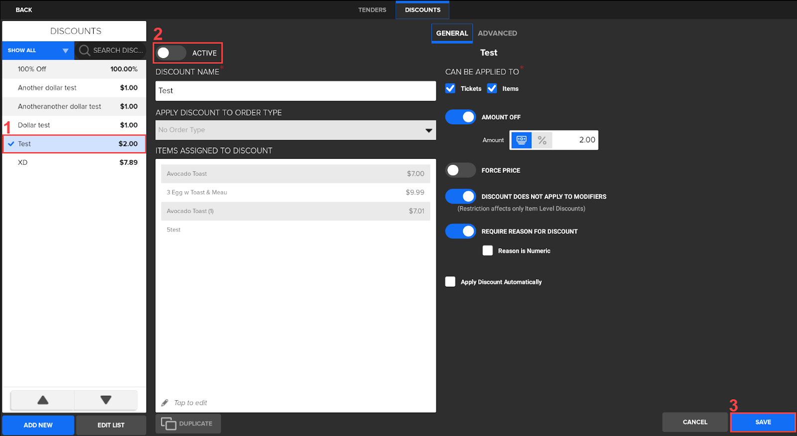This screenshot has height=436, width=797.
Task: Move discount up with arrow
Action: tap(43, 400)
